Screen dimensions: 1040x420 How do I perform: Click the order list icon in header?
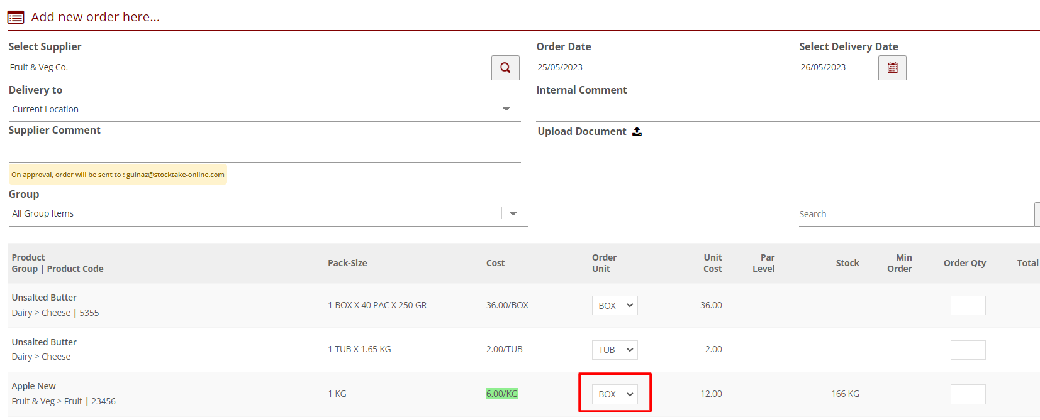pos(16,18)
